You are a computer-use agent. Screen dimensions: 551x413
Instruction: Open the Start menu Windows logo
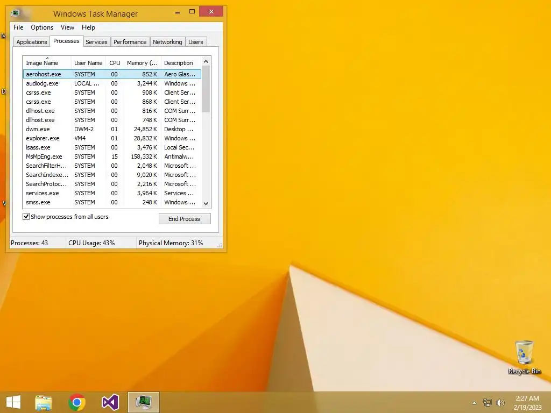13,402
